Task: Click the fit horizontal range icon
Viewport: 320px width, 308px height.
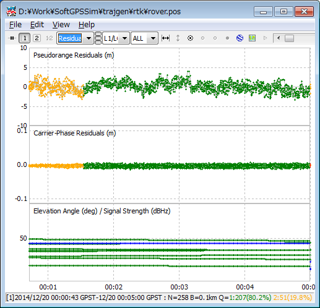Action: click(165, 38)
